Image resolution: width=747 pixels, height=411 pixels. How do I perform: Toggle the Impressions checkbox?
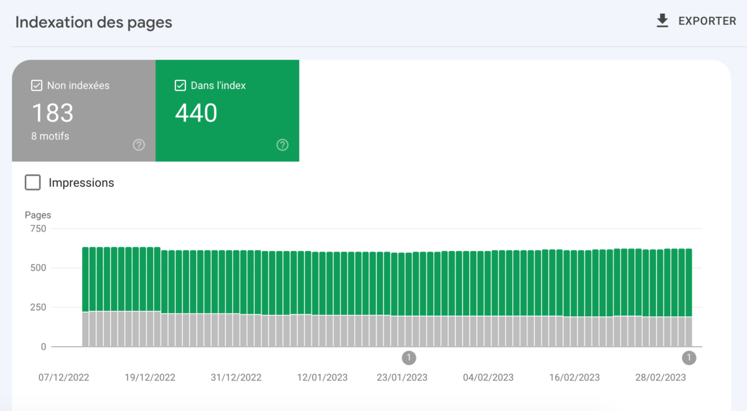(x=32, y=182)
